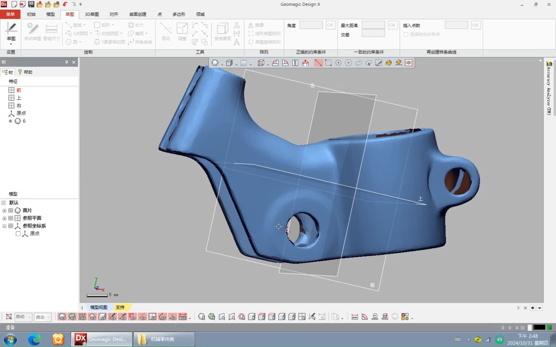Enable the 空间均匀分布点 checkbox

pos(406,34)
